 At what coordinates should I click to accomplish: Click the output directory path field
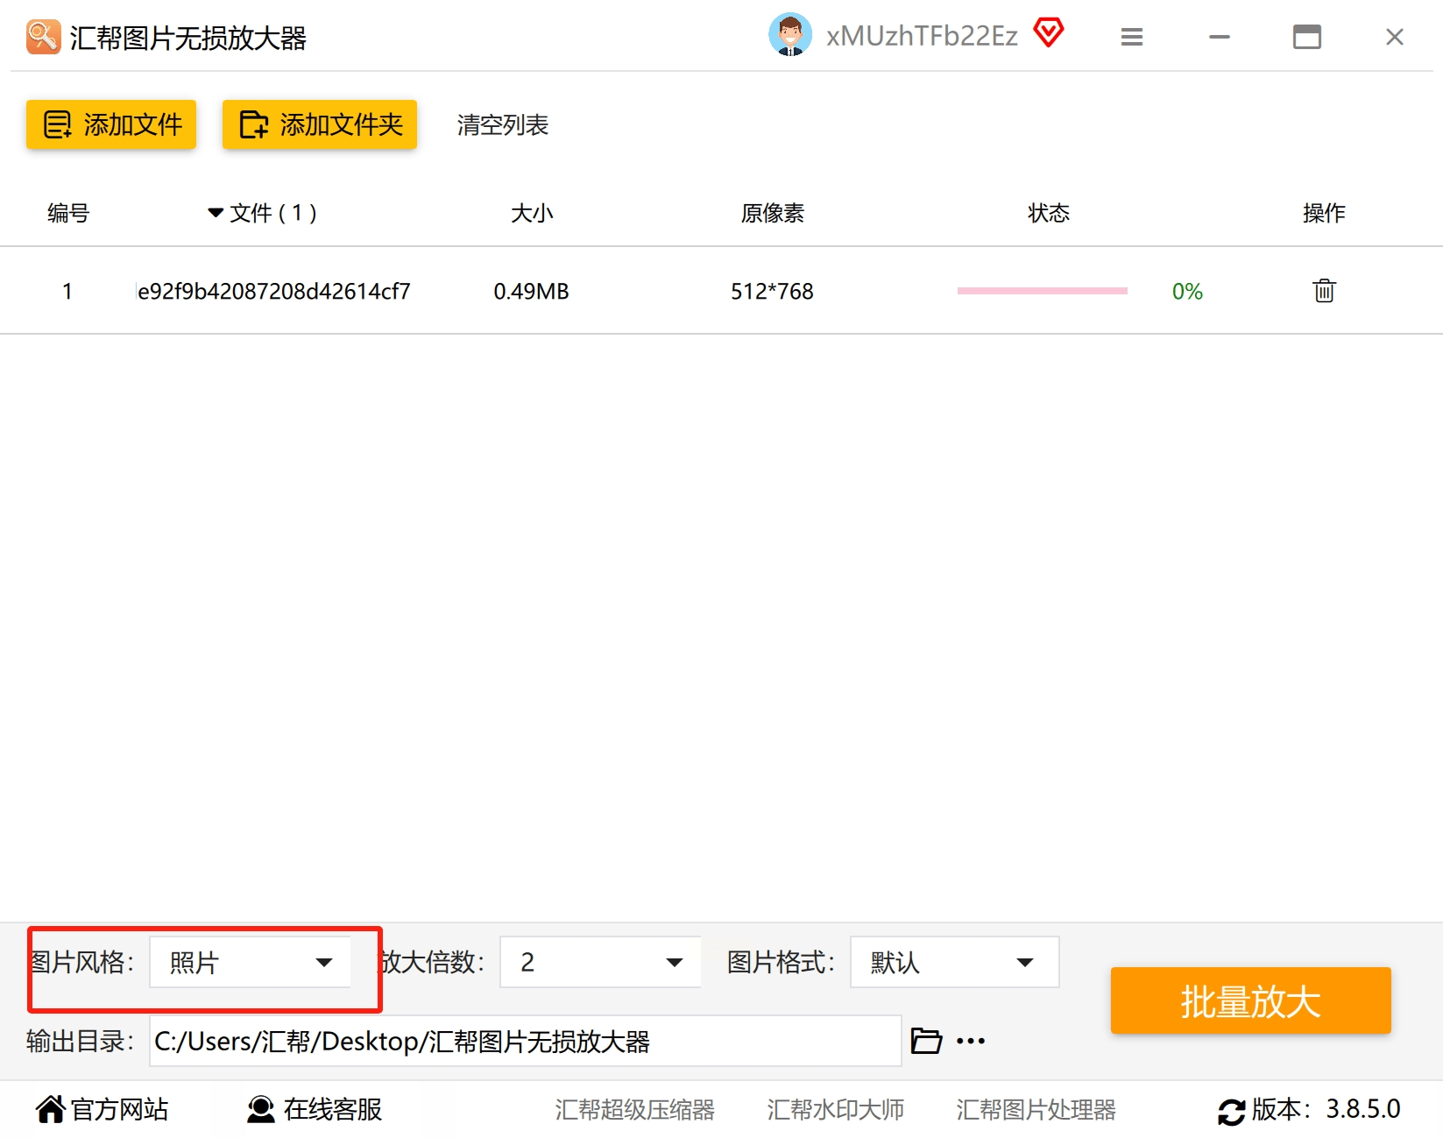point(522,1041)
